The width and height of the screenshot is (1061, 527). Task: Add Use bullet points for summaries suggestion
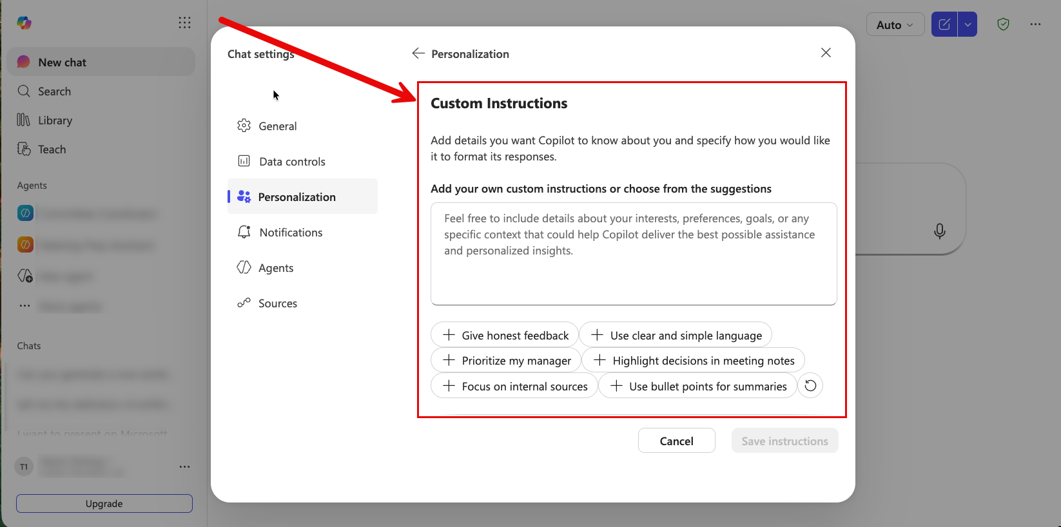697,386
